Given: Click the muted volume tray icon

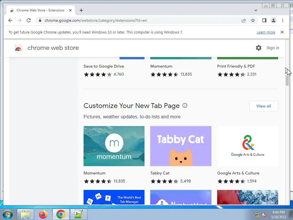Looking at the screenshot, I should (264, 215).
